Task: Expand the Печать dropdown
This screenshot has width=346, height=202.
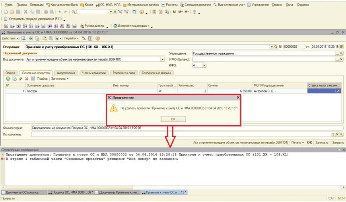Action: pos(297,143)
